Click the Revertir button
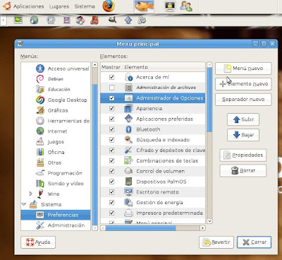The image size is (282, 260). pyautogui.click(x=216, y=242)
